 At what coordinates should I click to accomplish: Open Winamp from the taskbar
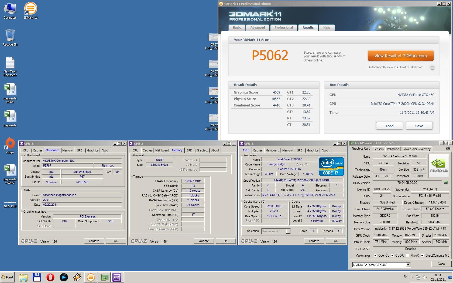point(77,277)
